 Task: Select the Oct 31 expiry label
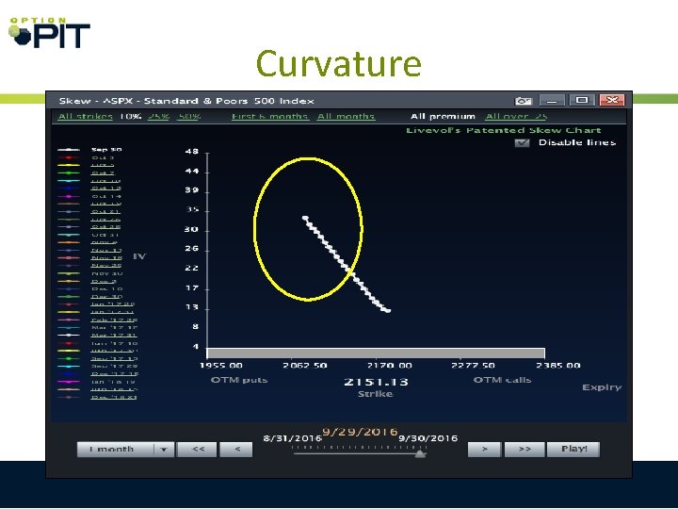tap(105, 235)
